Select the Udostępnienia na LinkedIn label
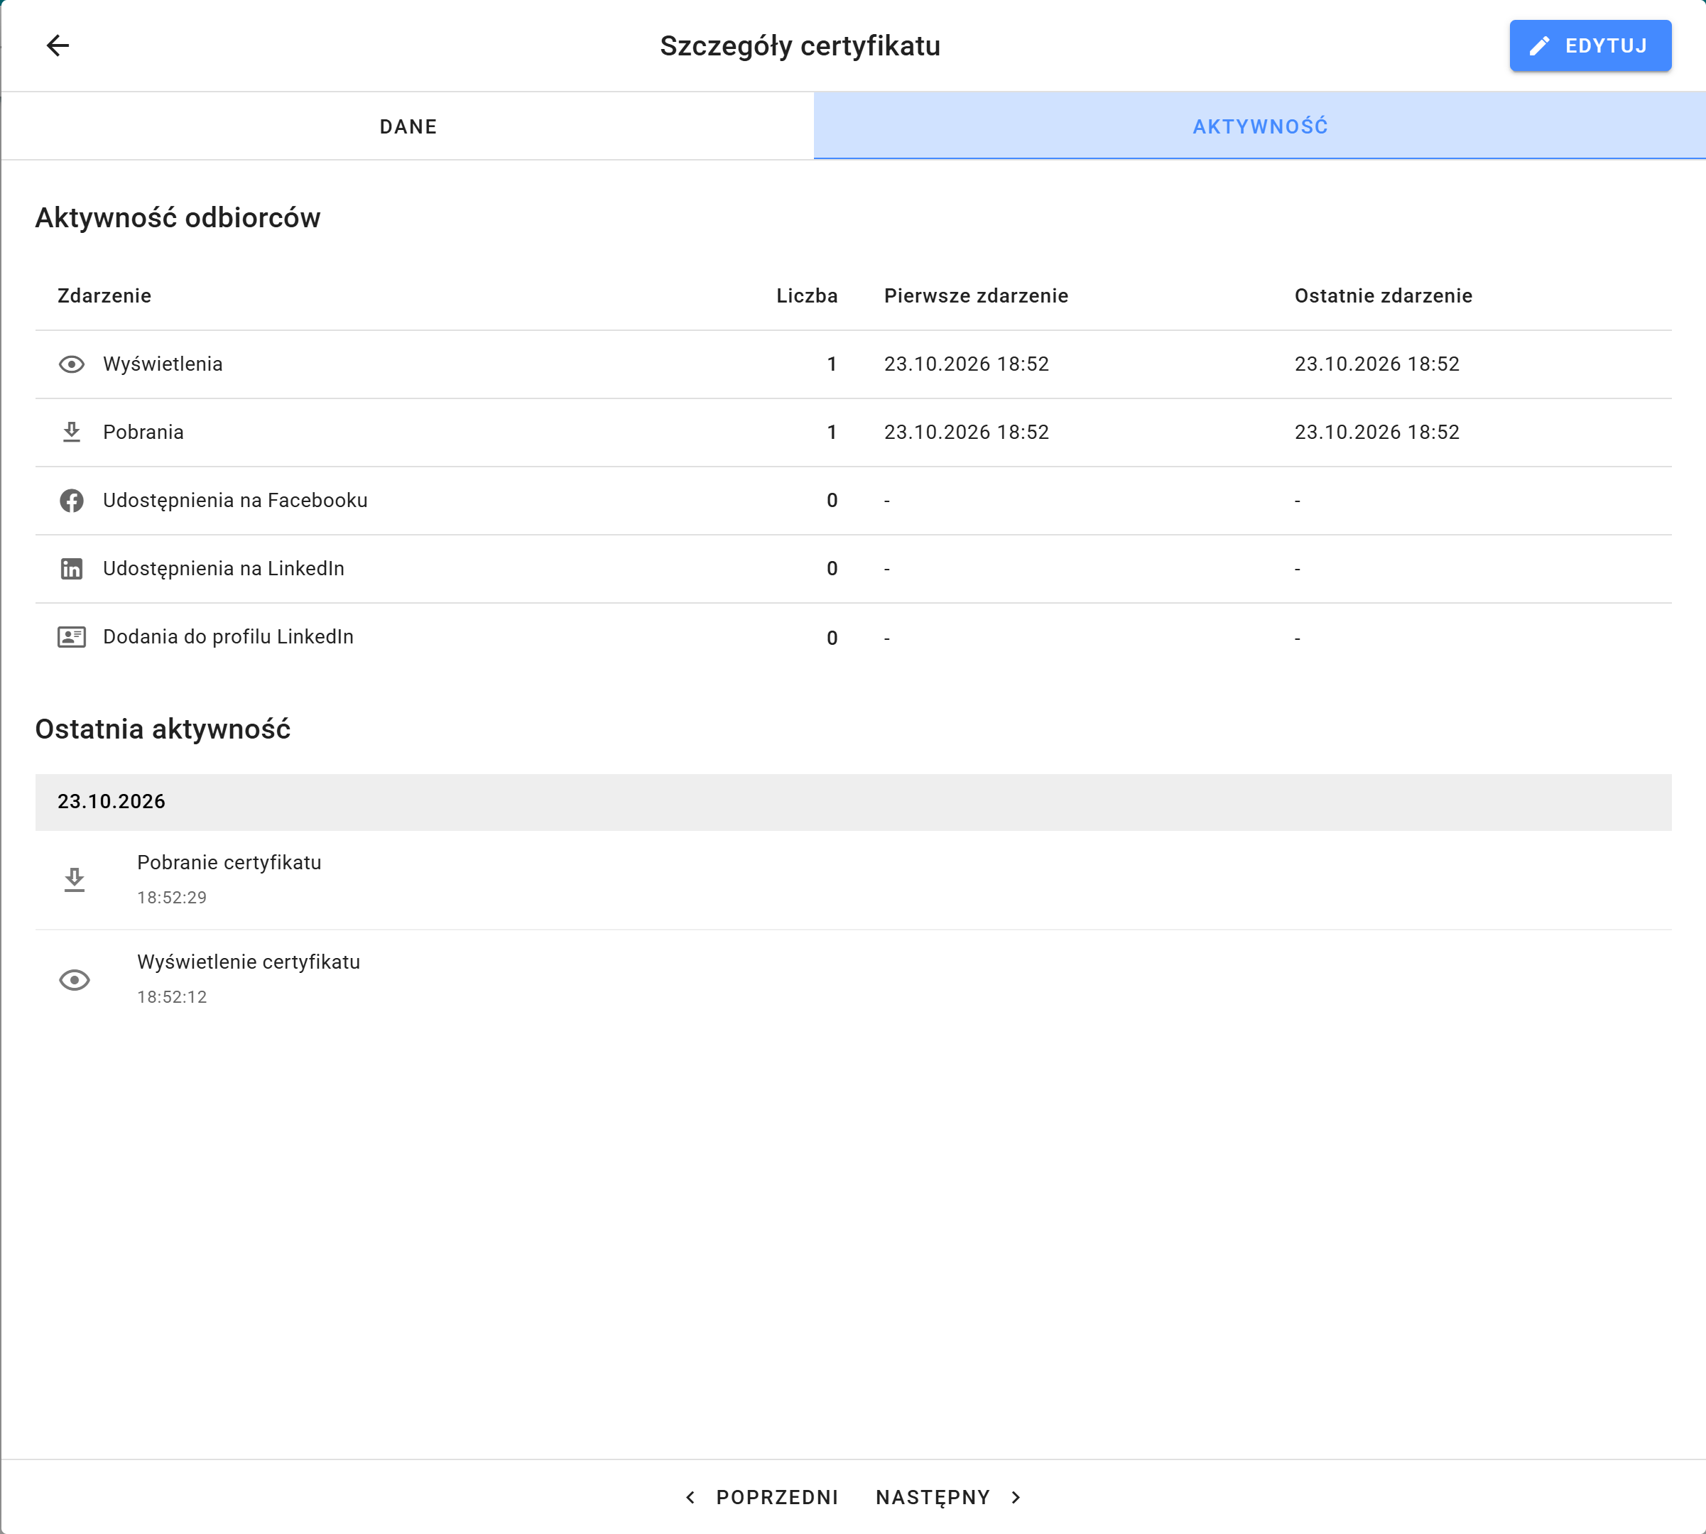The image size is (1706, 1534). tap(223, 569)
